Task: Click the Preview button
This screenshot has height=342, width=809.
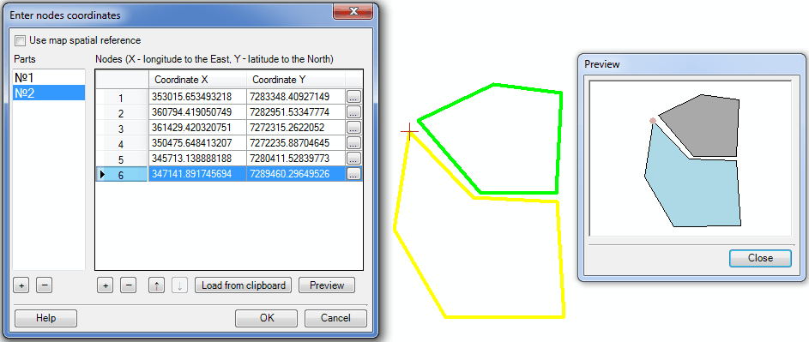Action: coord(327,285)
